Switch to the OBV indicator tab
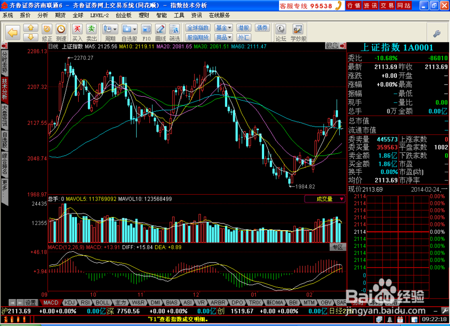 326,303
